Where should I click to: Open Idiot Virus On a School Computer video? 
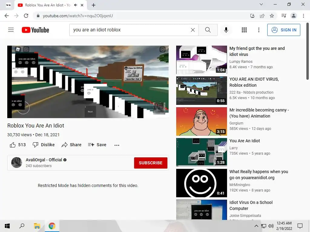point(251,205)
